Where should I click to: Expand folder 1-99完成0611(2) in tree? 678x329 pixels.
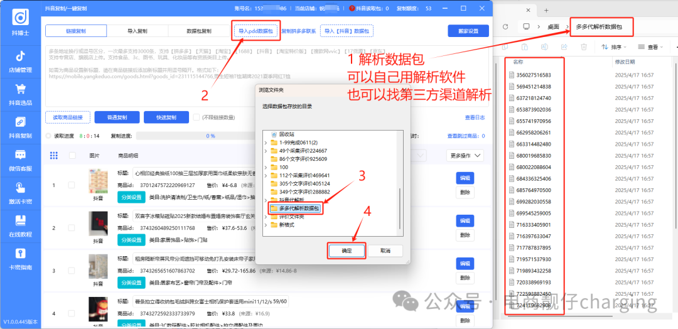pyautogui.click(x=266, y=143)
